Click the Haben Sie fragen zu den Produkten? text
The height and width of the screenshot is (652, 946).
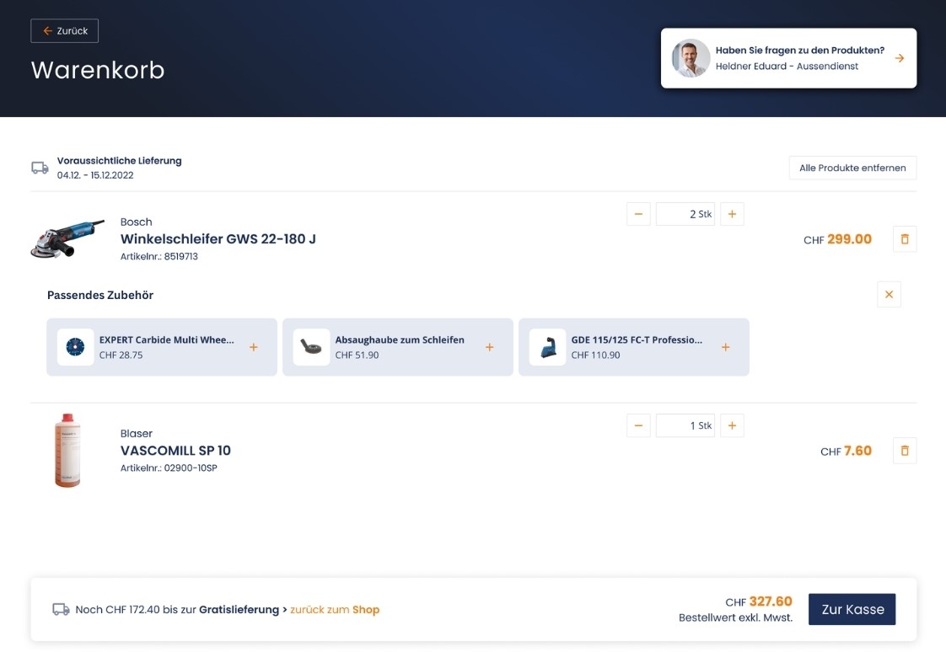pos(800,50)
